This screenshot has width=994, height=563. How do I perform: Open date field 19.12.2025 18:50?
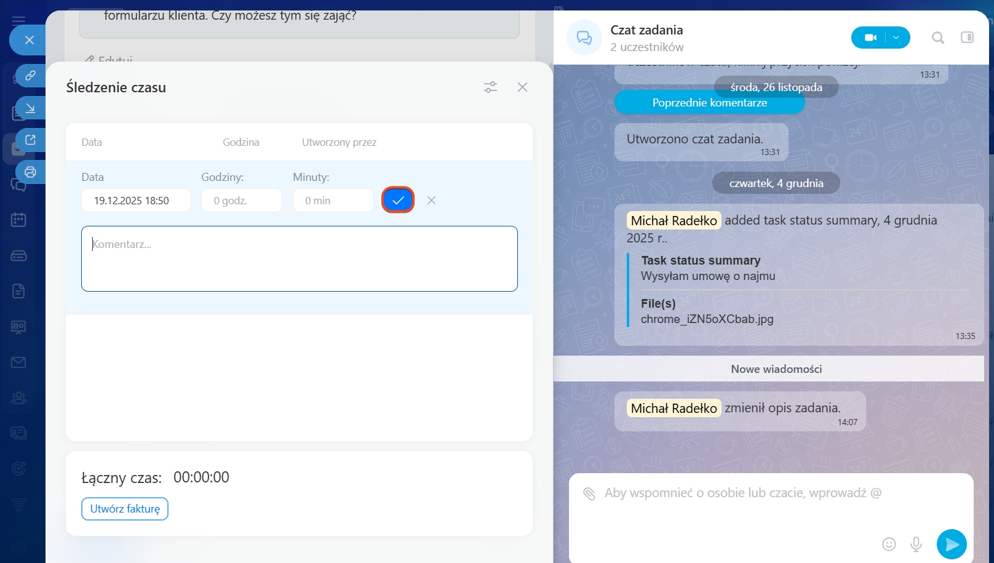tap(136, 201)
